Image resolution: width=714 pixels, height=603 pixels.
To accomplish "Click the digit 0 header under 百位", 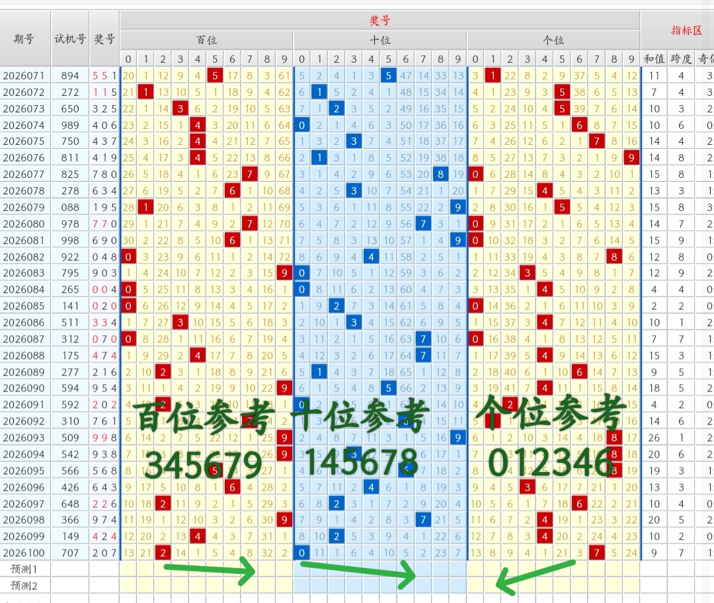I will [x=128, y=58].
